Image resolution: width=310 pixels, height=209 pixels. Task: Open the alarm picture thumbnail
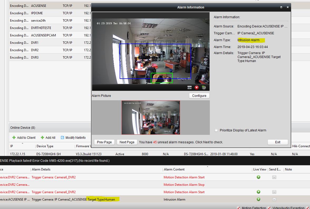coord(151,117)
